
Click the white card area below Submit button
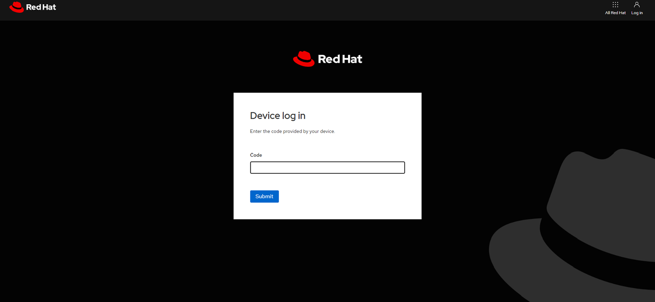tap(327, 211)
